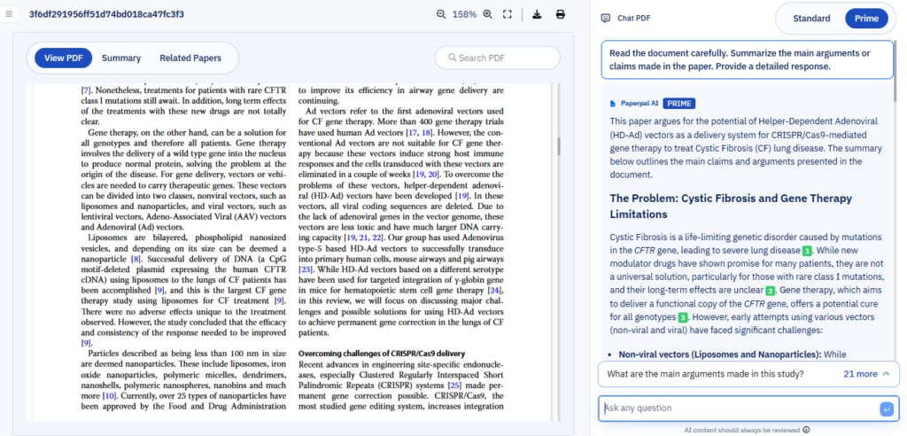Focus the Ask any question input
This screenshot has height=436, width=907.
point(738,408)
